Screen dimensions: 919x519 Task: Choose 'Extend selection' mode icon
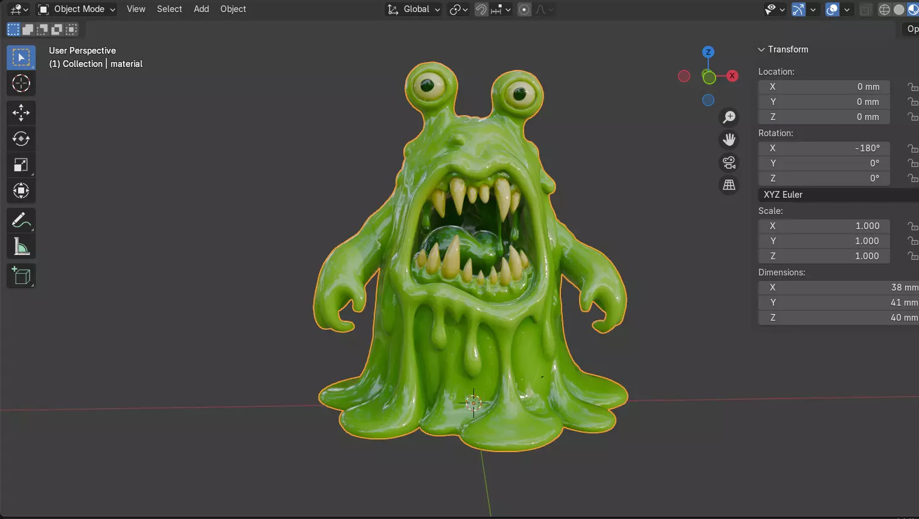pyautogui.click(x=28, y=30)
